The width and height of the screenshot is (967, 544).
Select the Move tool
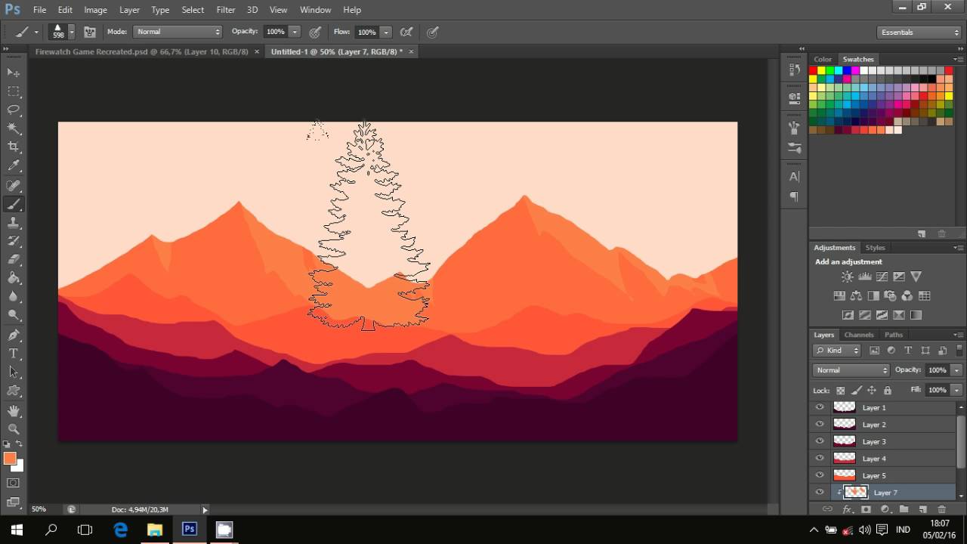coord(14,73)
